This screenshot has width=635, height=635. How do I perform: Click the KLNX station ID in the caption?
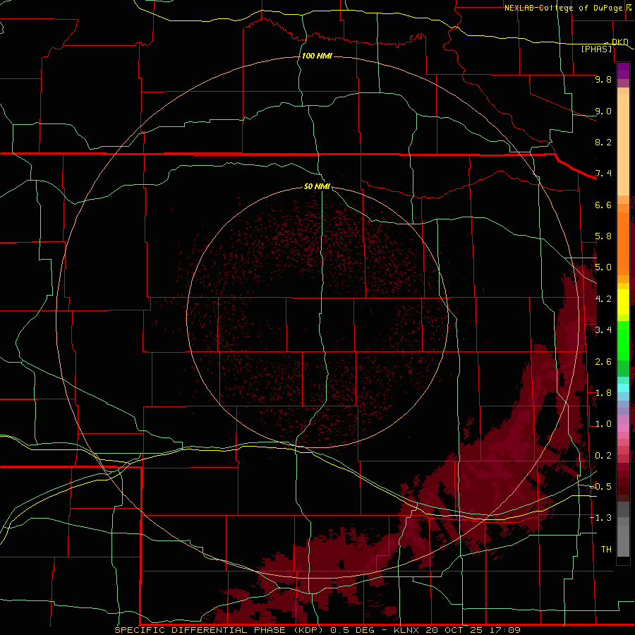pos(407,630)
